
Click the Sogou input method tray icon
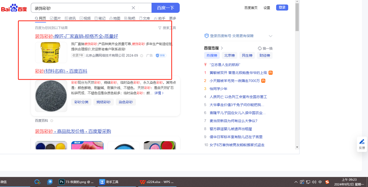tap(327, 182)
